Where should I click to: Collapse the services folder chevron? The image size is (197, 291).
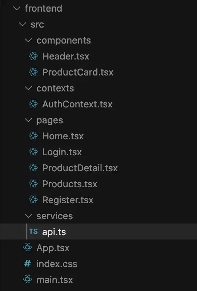[x=28, y=216]
